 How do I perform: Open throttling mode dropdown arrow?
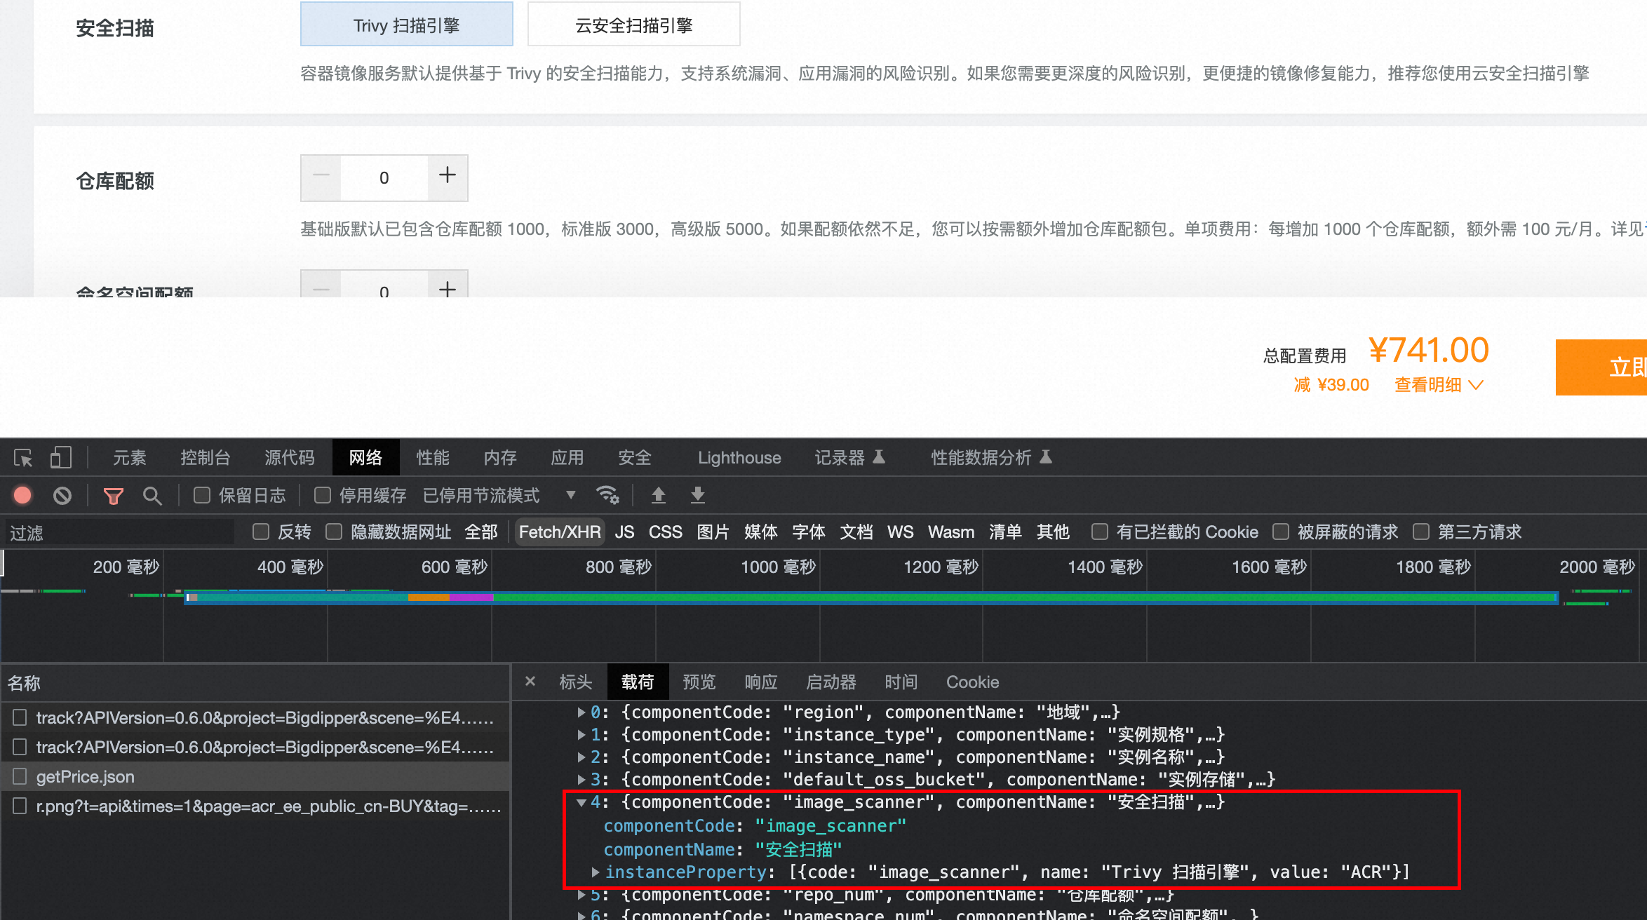571,495
